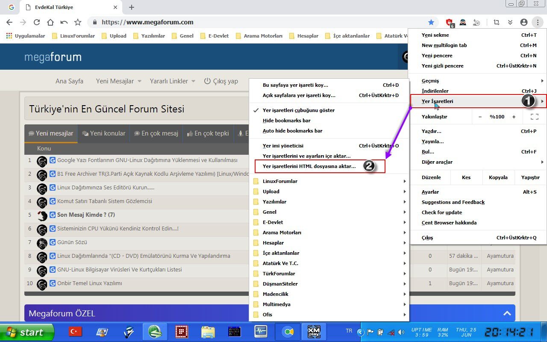Open the media download extension icon
The width and height of the screenshot is (547, 342).
click(477, 22)
